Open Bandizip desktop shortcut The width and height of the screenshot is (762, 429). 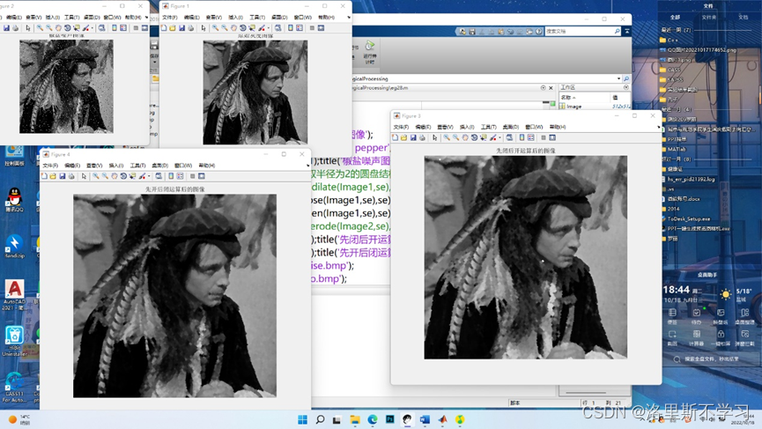click(14, 247)
